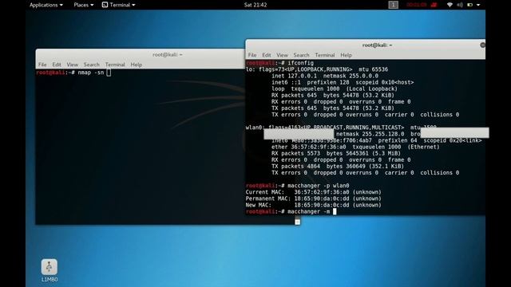Click the 'lo: flags=73' interface line

(x=317, y=69)
